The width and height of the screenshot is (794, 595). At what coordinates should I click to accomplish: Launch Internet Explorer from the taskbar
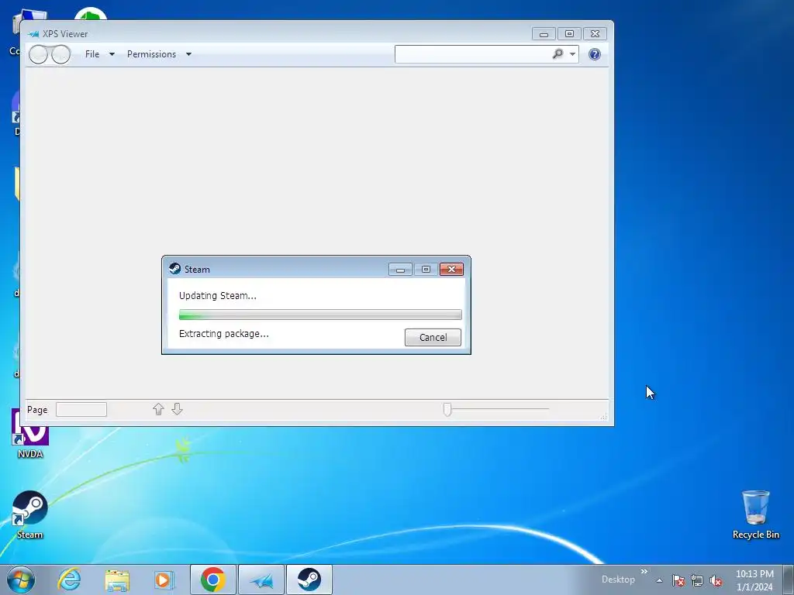click(69, 580)
